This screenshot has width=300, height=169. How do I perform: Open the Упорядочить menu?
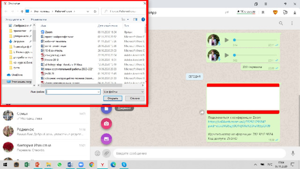[x=15, y=19]
